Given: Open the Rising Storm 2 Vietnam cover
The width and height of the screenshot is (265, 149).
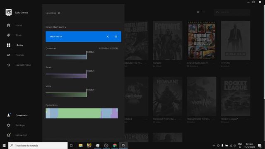Looking at the screenshot, I should point(202,96).
